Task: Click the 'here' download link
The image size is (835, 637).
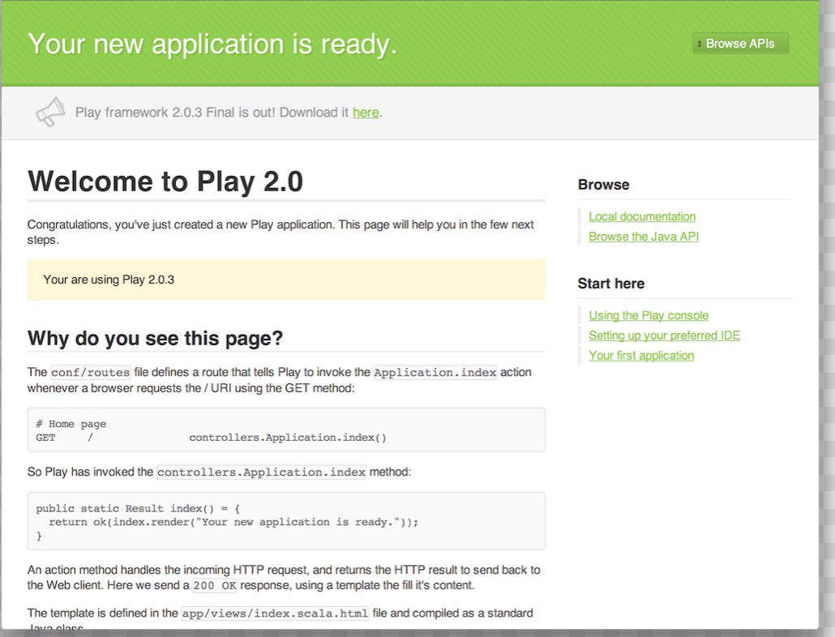Action: [x=366, y=113]
